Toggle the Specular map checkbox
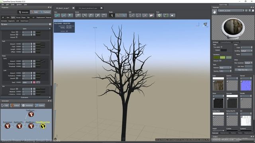 click(x=228, y=99)
